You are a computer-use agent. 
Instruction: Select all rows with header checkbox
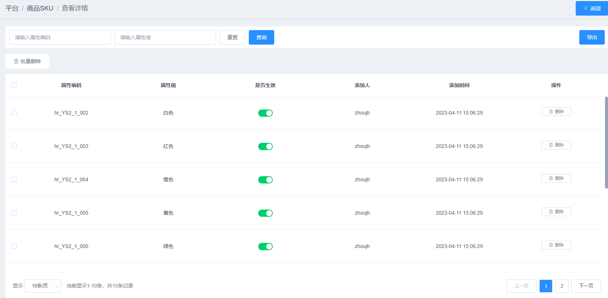[14, 85]
